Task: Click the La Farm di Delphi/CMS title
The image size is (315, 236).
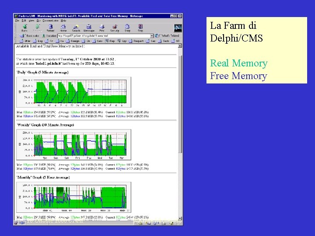Action: (x=236, y=32)
